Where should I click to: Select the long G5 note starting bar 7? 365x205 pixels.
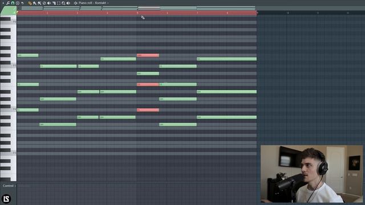pos(227,59)
